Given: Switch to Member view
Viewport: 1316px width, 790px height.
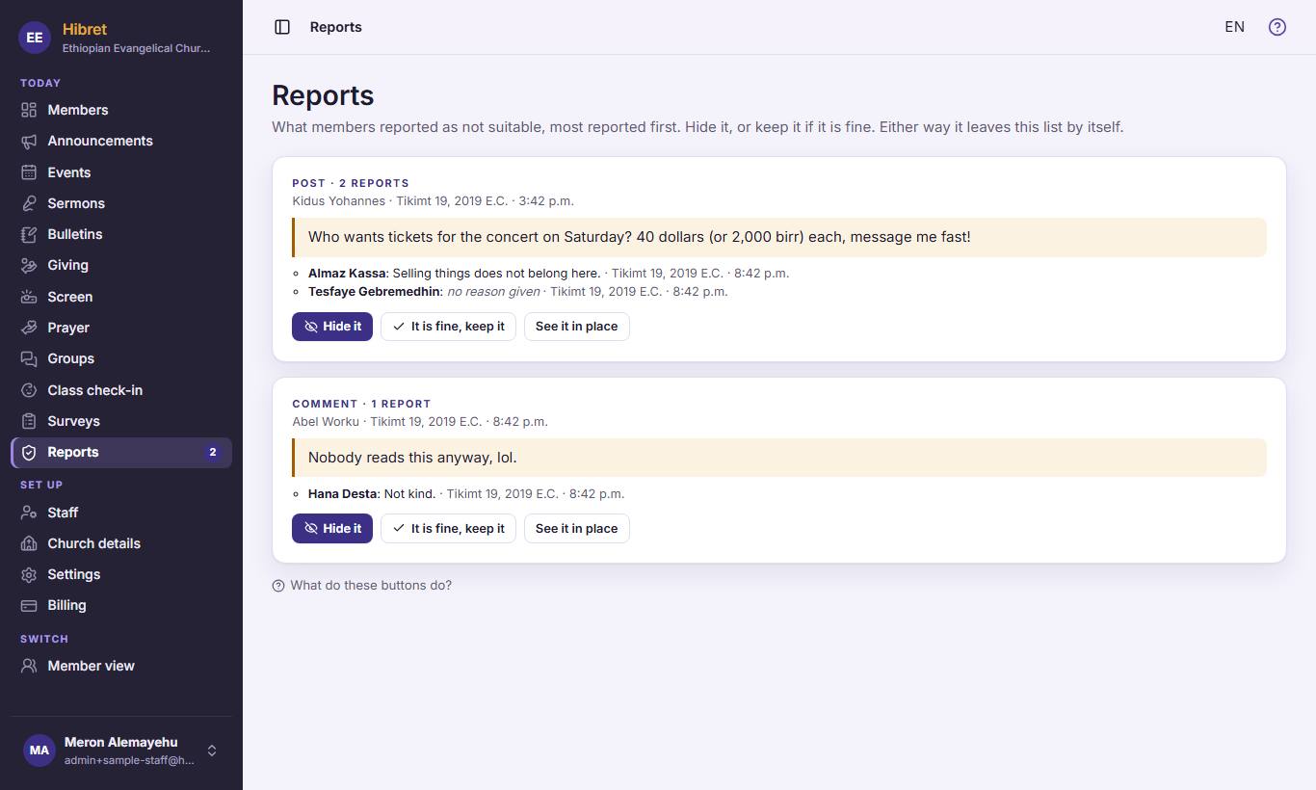Looking at the screenshot, I should [x=121, y=666].
